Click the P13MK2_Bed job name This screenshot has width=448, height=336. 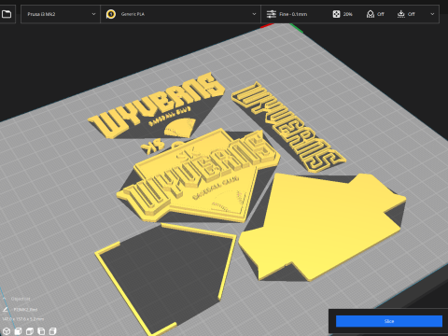(x=25, y=310)
